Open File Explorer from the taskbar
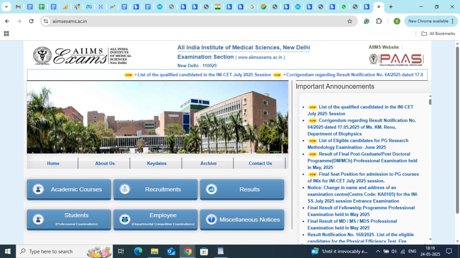Viewport: 460px width, 258px height. coord(155,251)
